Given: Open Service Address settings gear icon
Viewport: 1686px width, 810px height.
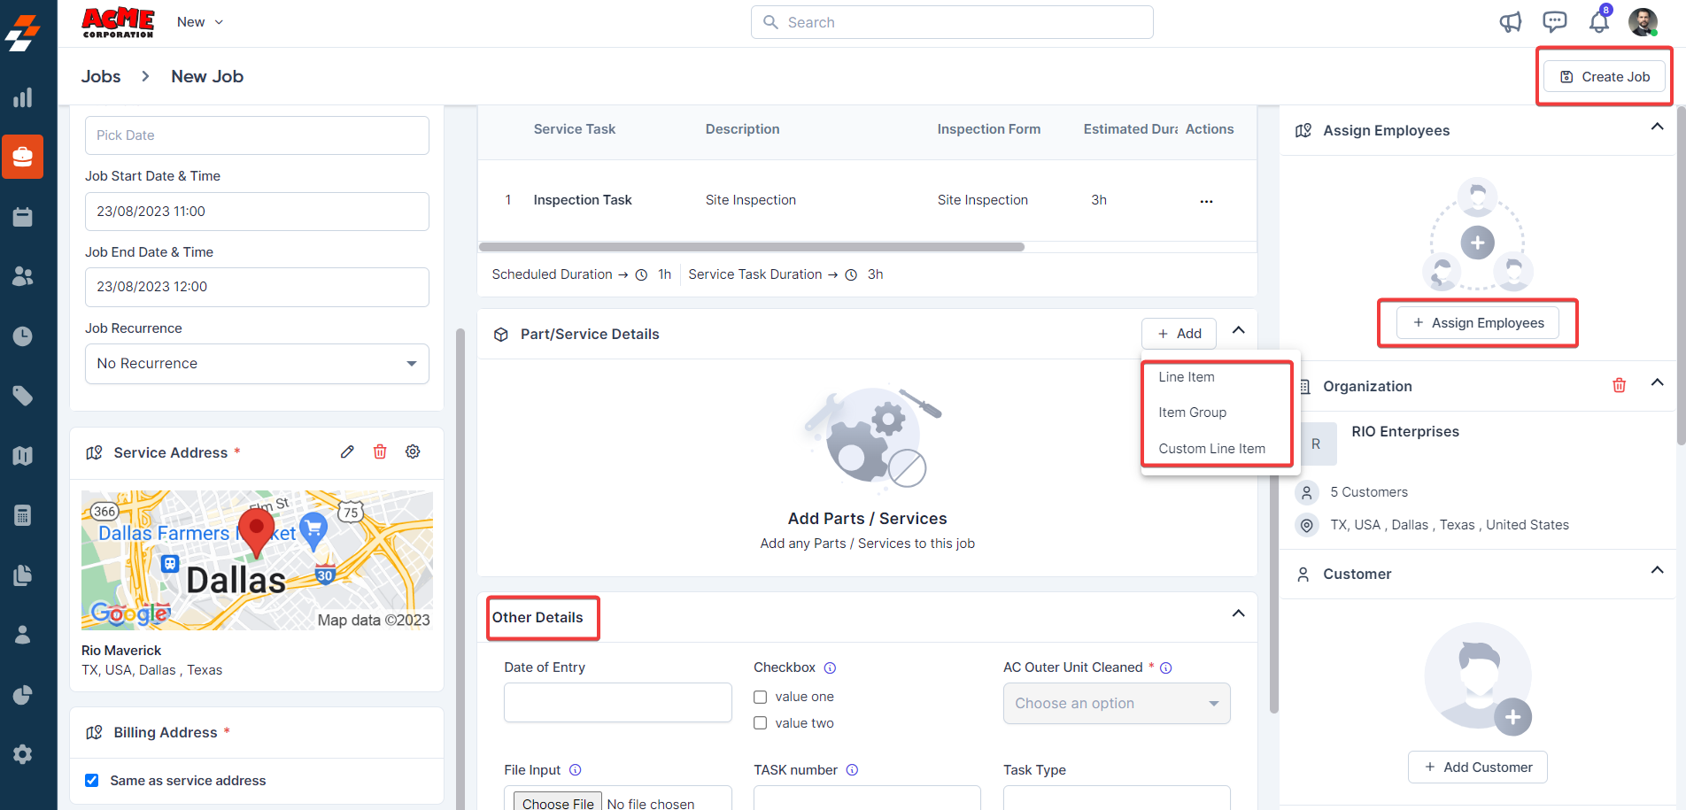Looking at the screenshot, I should click(413, 452).
